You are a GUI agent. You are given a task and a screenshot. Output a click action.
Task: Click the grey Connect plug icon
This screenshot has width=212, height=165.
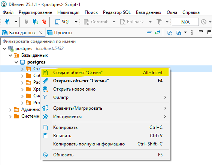tap(26, 22)
